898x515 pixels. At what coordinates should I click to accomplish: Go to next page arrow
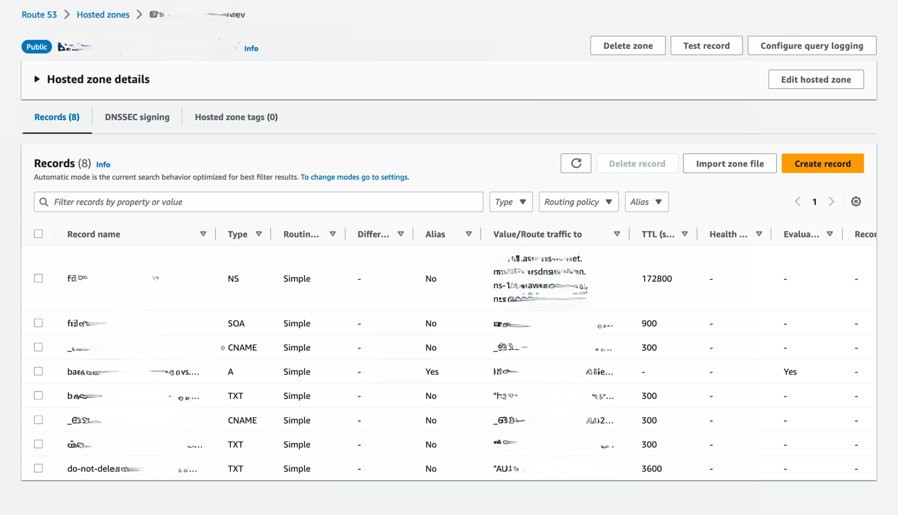[832, 202]
